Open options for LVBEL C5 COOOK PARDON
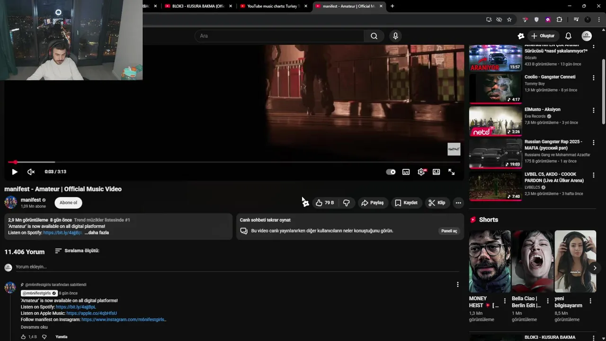606x341 pixels. [x=593, y=175]
